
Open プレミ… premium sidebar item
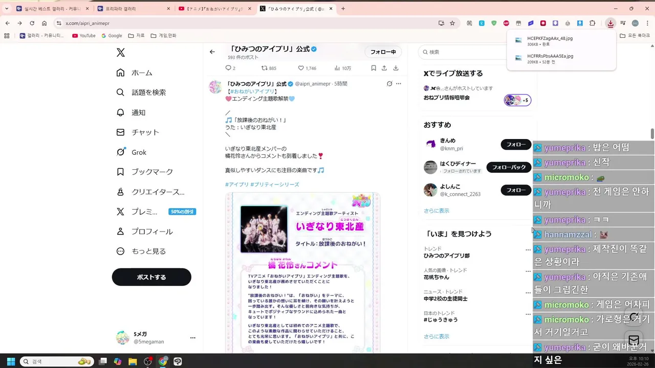coord(156,212)
